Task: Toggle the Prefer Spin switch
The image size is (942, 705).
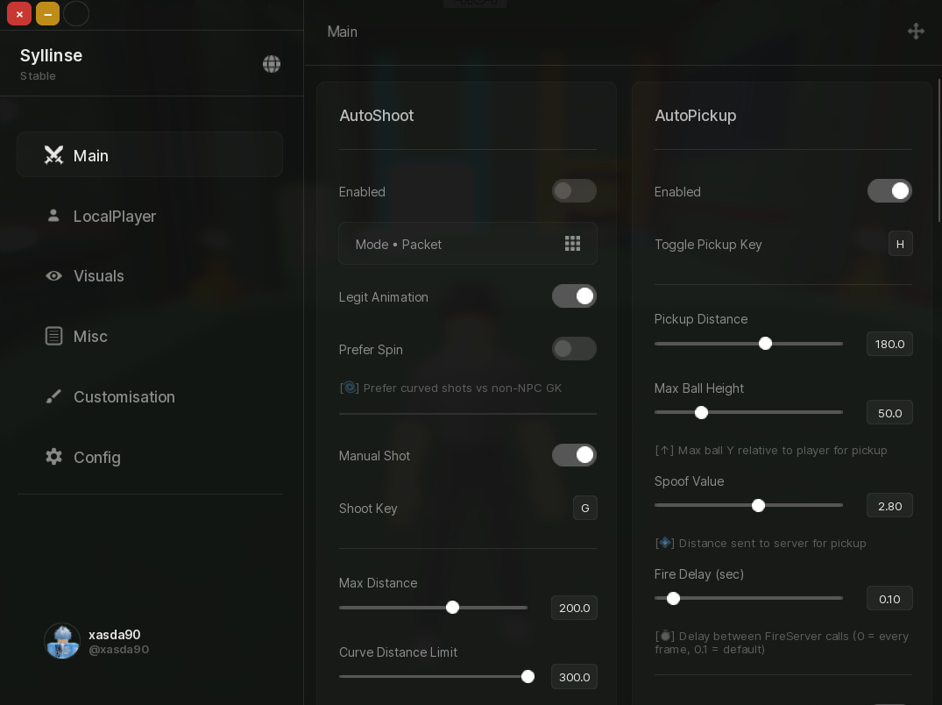Action: (x=574, y=349)
